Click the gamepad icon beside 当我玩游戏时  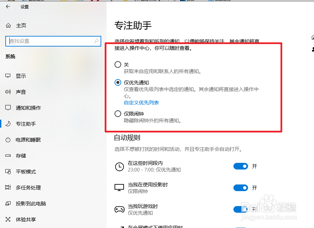[x=120, y=209]
